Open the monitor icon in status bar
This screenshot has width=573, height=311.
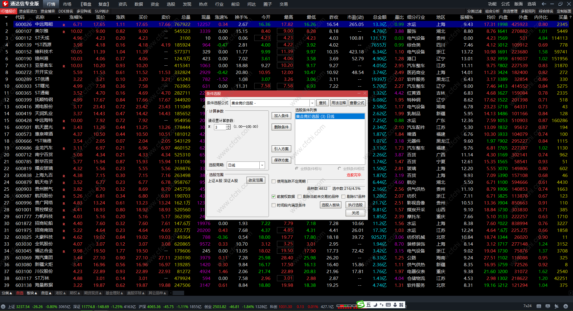(x=548, y=306)
